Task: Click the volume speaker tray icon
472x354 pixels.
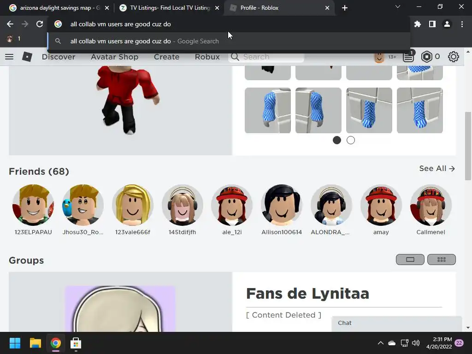Action: click(416, 343)
